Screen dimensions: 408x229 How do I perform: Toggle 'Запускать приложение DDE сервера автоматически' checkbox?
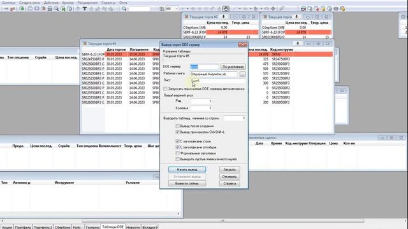tap(165, 89)
